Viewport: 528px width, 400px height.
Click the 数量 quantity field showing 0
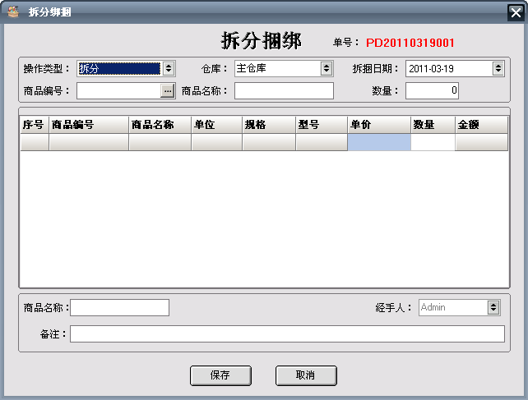pos(432,91)
